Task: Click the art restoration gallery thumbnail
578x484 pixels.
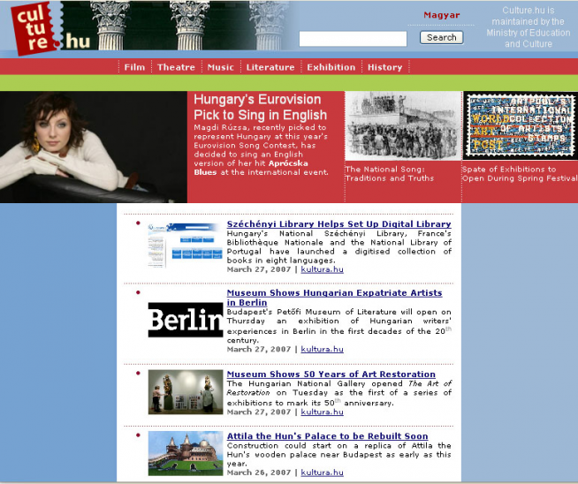Action: (x=186, y=392)
